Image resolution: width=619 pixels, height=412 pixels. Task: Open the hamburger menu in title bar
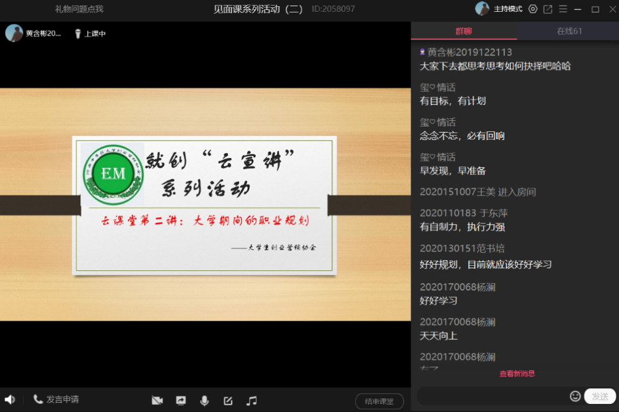[563, 9]
